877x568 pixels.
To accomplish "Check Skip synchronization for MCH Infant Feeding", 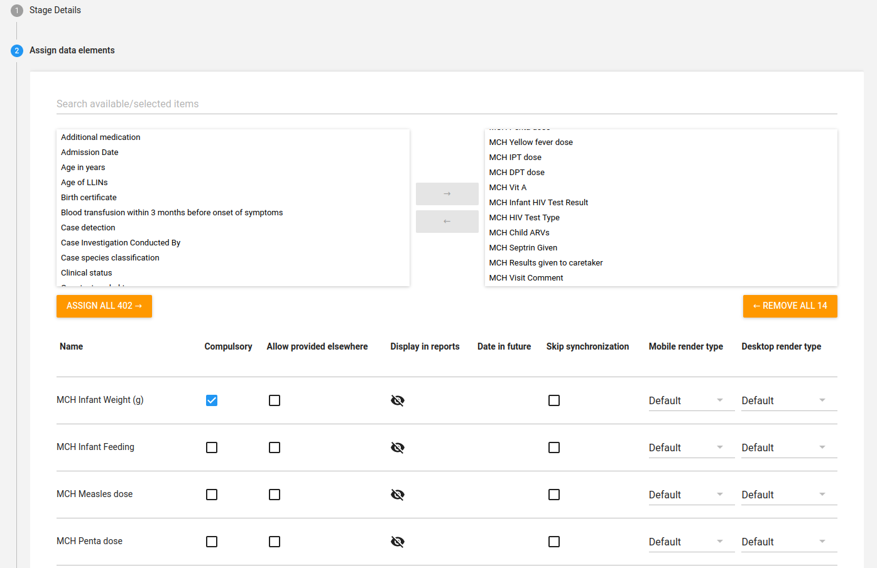I will (554, 447).
